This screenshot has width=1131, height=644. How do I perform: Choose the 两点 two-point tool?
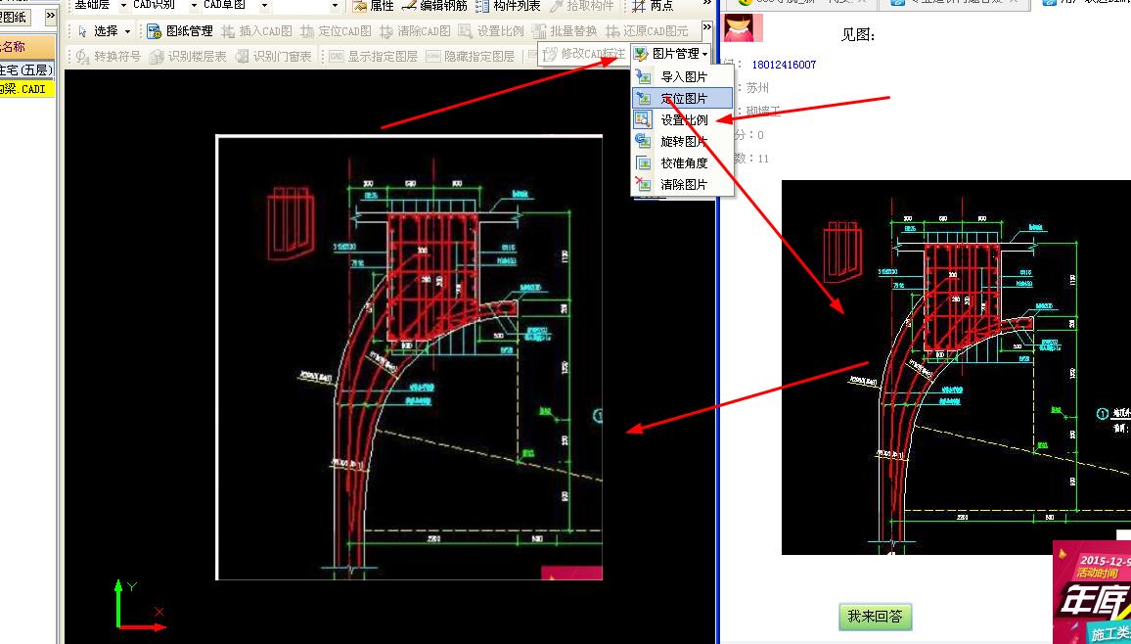pyautogui.click(x=653, y=6)
